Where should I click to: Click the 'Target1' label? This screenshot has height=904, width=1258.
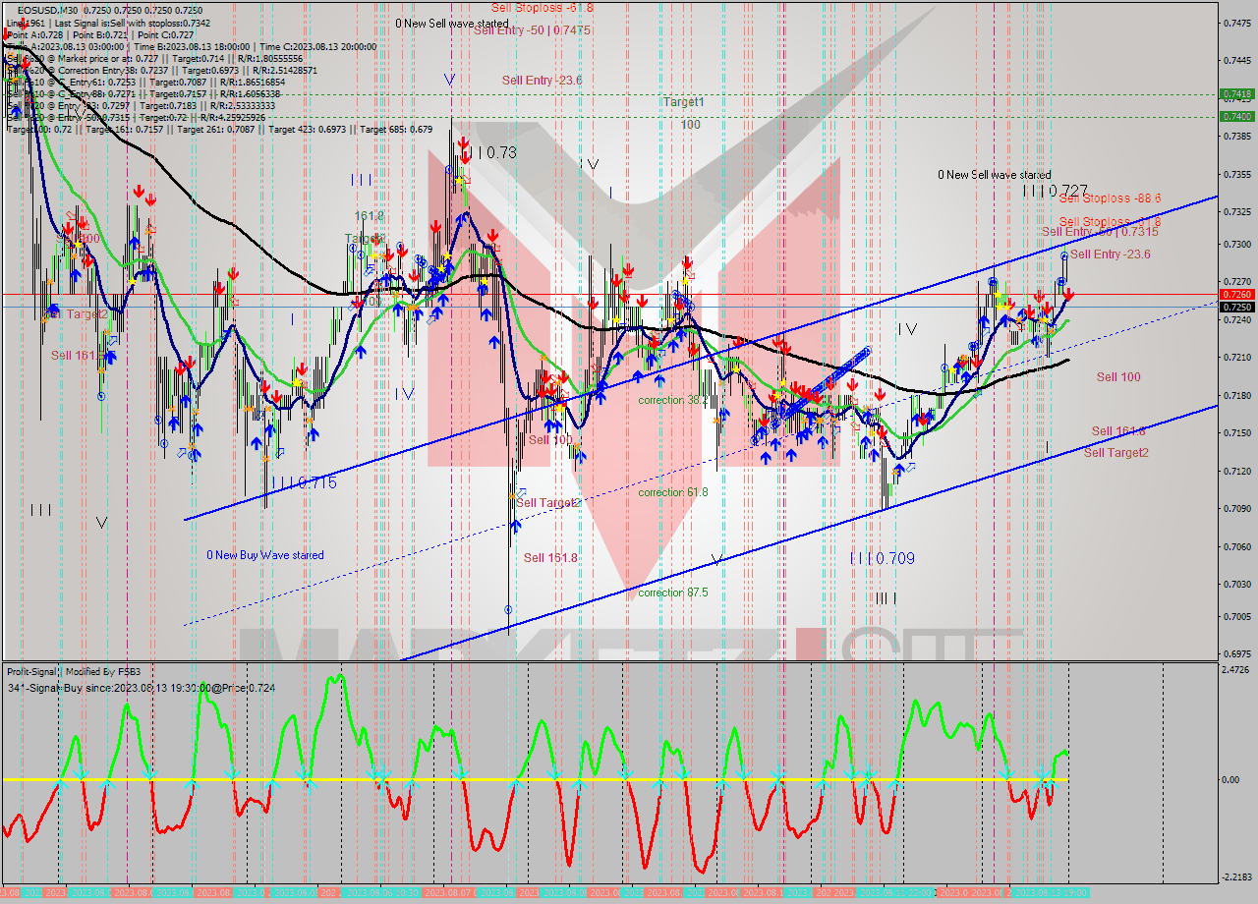pos(683,101)
